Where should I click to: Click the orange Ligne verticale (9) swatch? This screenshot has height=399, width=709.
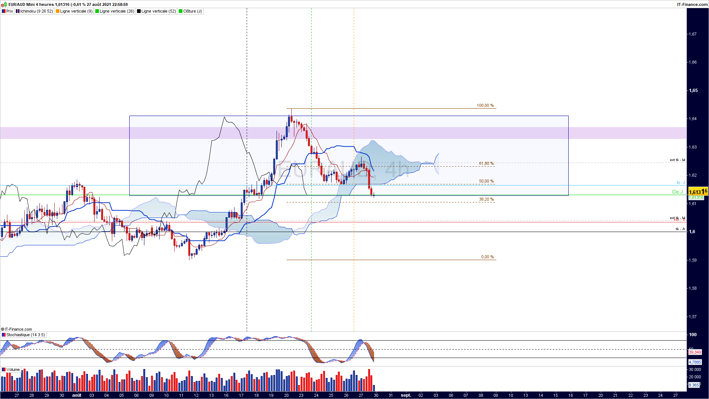tap(58, 11)
